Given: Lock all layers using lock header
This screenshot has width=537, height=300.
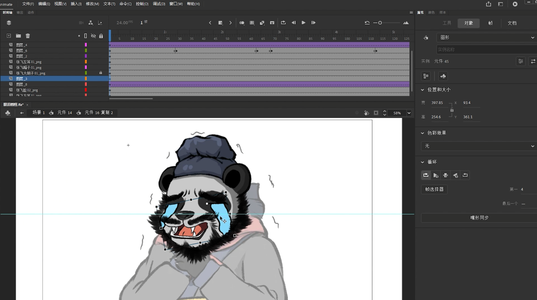Looking at the screenshot, I should click(x=101, y=36).
